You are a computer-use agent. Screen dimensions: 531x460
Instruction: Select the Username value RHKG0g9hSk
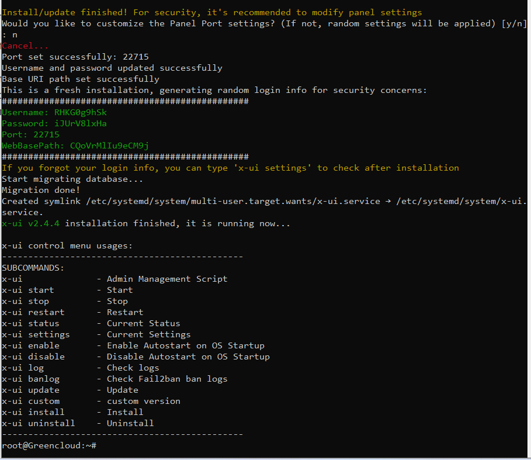click(x=81, y=112)
